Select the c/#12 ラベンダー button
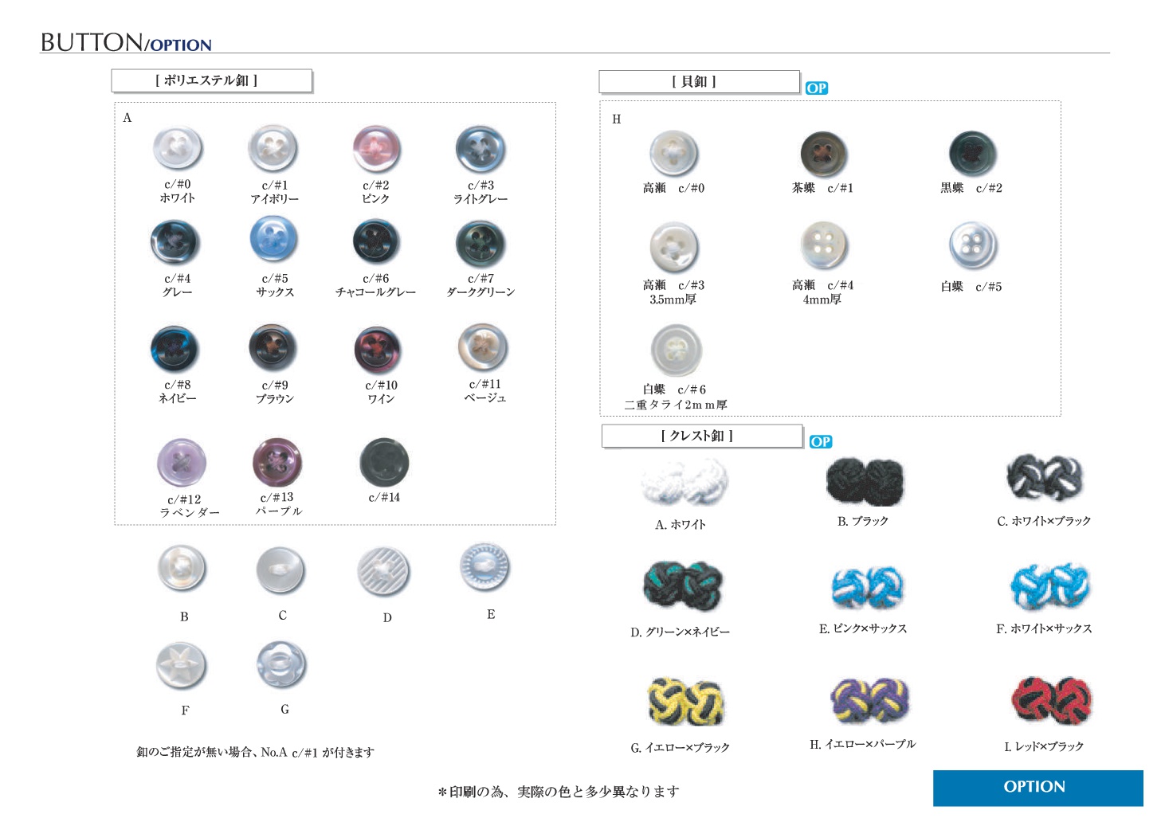 coord(182,463)
